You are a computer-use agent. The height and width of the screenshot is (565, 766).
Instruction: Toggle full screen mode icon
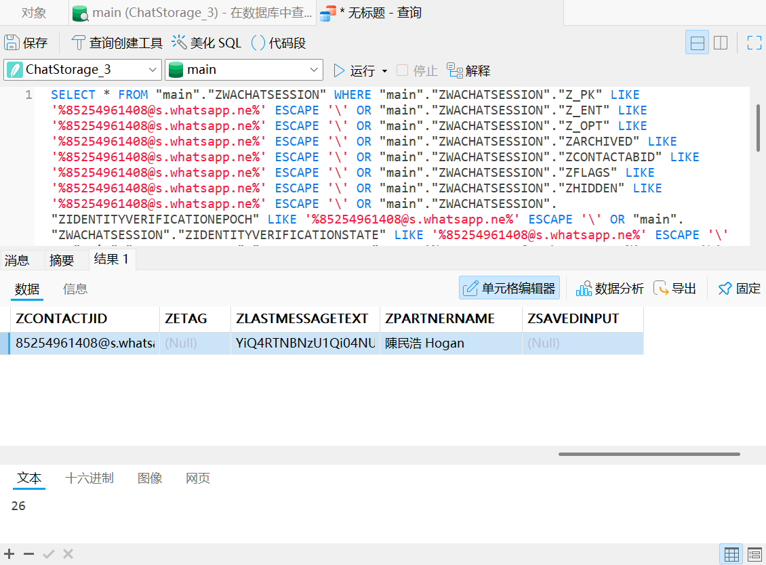[754, 43]
